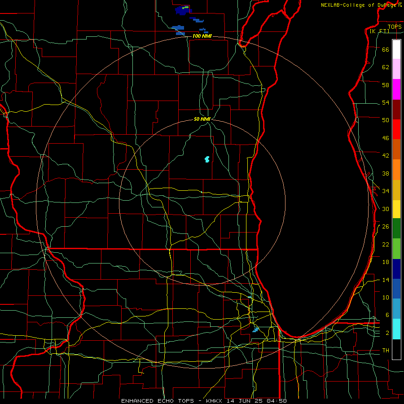Click the light pink legend swatch
Screen dimensions: 404x404
pyautogui.click(x=396, y=69)
